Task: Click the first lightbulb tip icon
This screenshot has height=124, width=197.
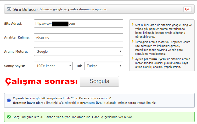Action: coord(133,25)
